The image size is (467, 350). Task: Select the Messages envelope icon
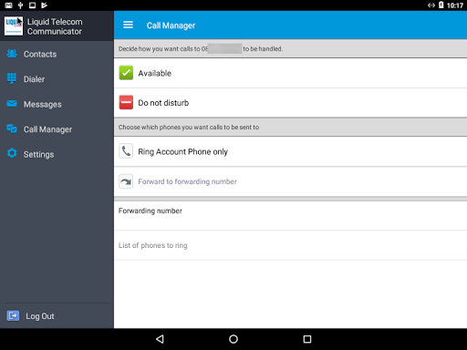pos(12,104)
